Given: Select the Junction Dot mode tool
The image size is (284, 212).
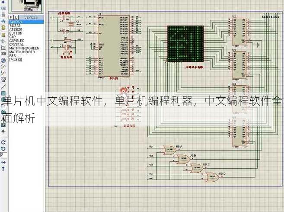Looking at the screenshot, I should click(3, 2).
